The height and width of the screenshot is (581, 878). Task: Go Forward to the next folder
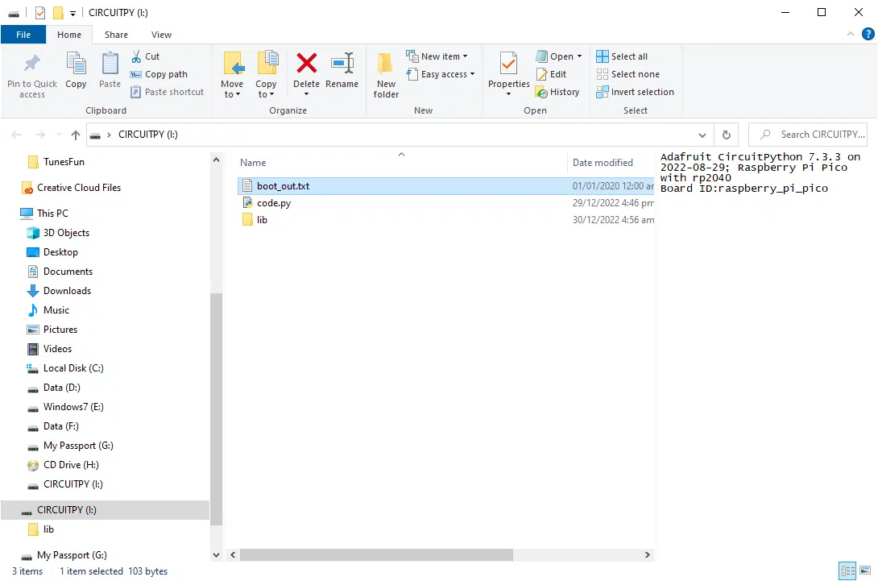point(40,135)
